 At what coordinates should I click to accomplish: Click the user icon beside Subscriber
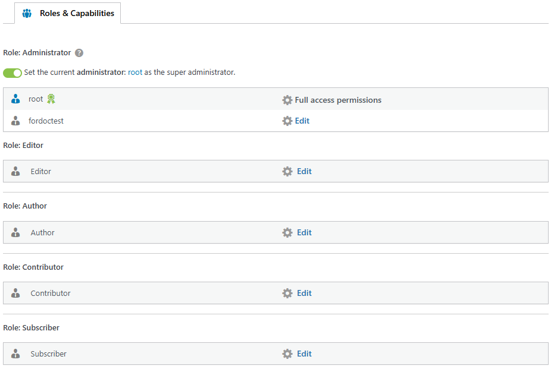pyautogui.click(x=15, y=354)
